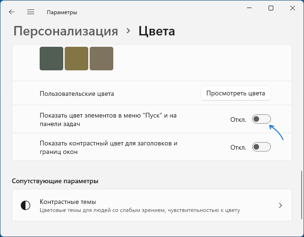The height and width of the screenshot is (237, 304).
Task: Open Контрастные темы with chevron arrow
Action: click(x=280, y=205)
